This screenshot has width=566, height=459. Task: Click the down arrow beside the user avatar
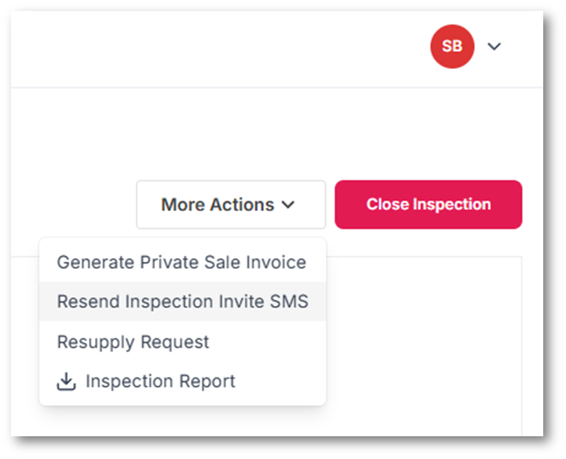494,46
